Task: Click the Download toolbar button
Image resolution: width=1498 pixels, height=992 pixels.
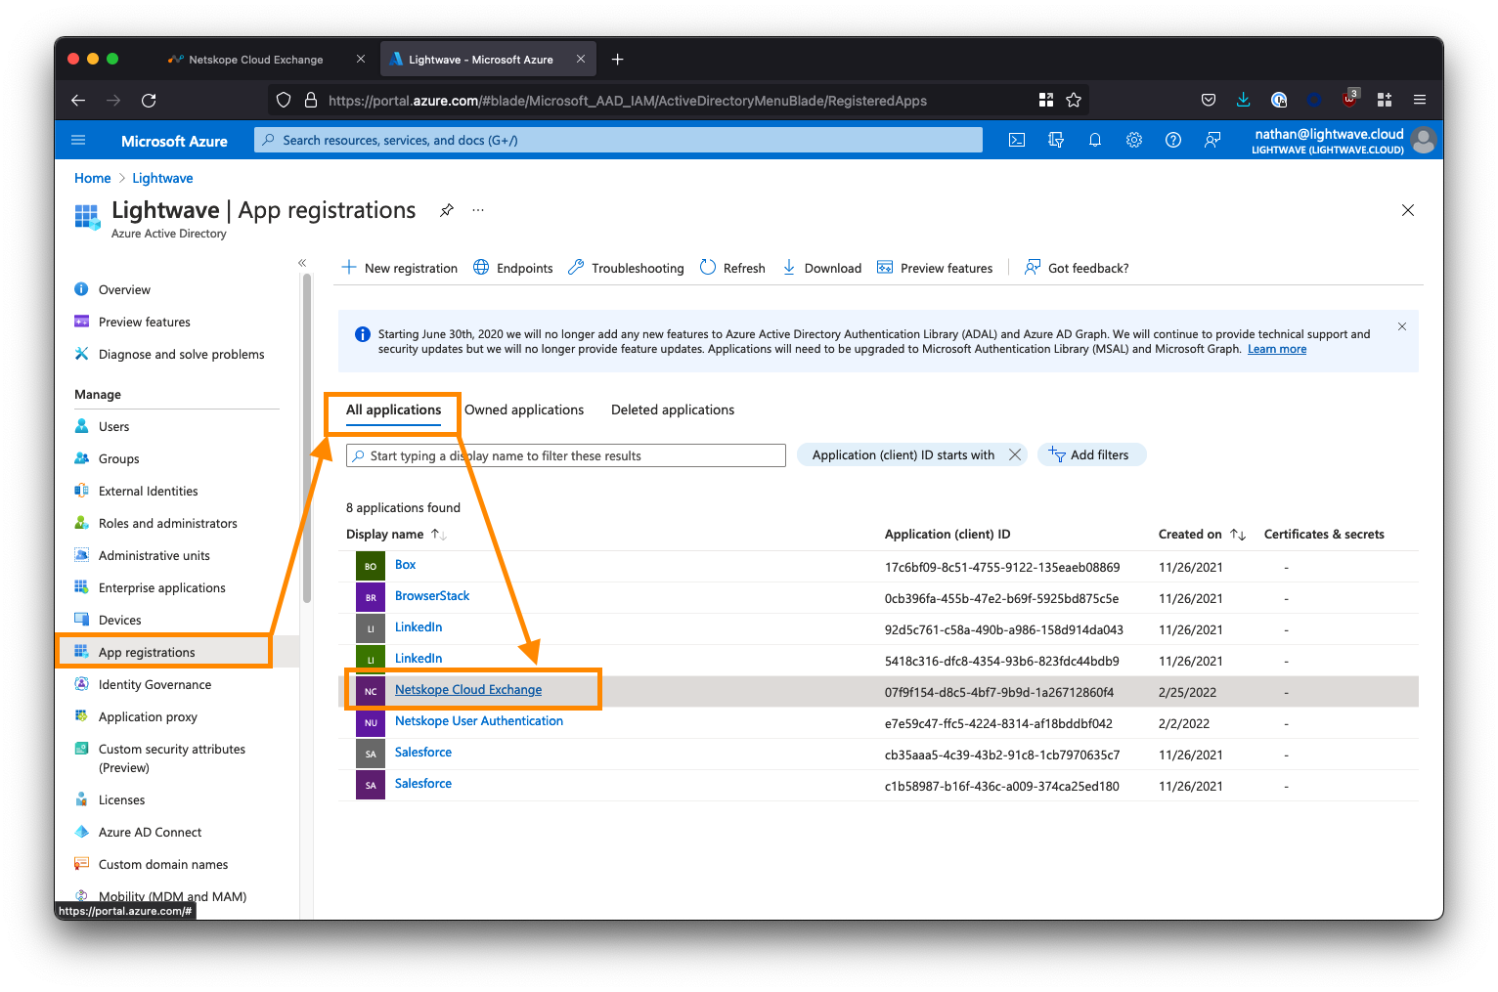Action: tap(821, 268)
